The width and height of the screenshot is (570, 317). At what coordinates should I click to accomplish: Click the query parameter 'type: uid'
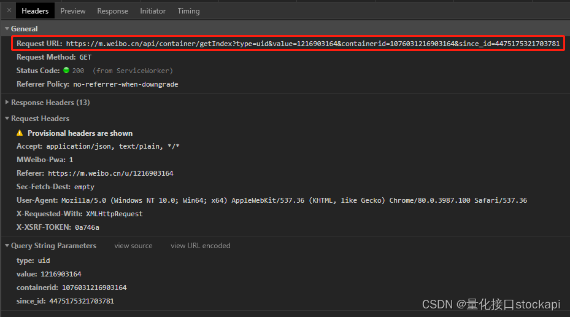[x=33, y=260]
